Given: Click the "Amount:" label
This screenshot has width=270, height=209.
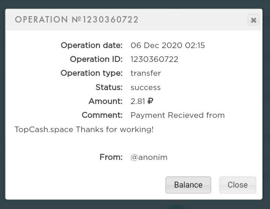Looking at the screenshot, I should (x=105, y=101).
